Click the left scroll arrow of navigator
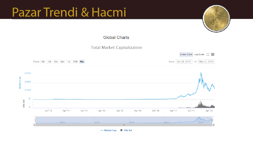Viewport: 253px width, 142px height. (x=34, y=125)
